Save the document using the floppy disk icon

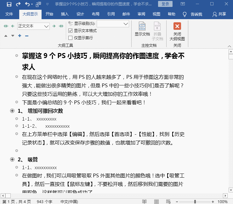9,4
